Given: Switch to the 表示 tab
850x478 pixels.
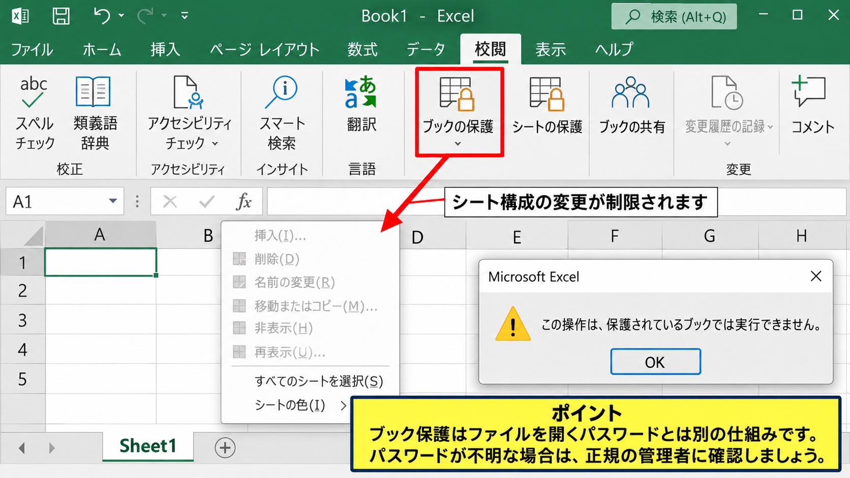Looking at the screenshot, I should tap(551, 50).
